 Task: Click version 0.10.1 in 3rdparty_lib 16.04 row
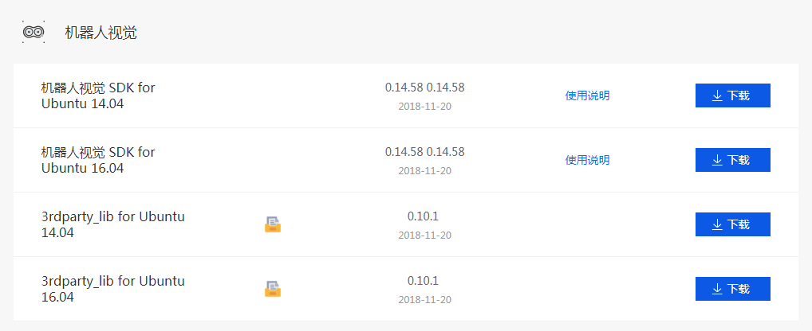pos(423,281)
